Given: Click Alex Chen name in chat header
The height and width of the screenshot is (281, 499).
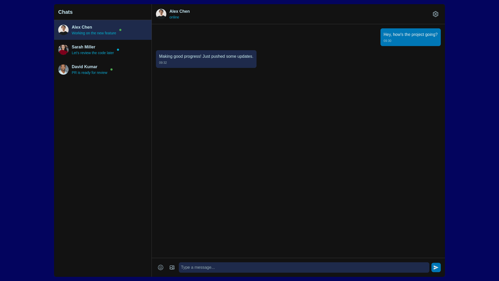Looking at the screenshot, I should click(180, 11).
